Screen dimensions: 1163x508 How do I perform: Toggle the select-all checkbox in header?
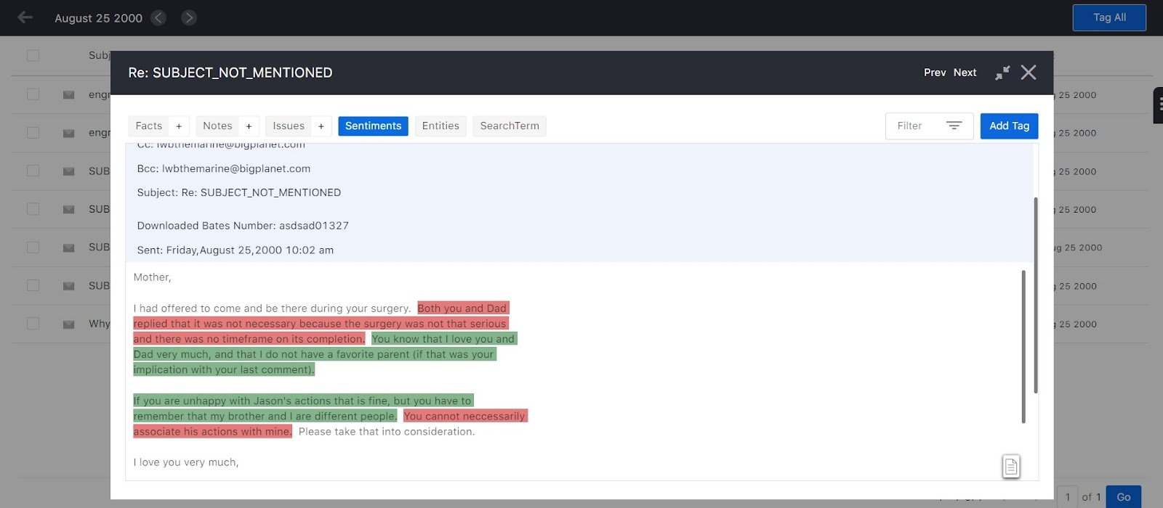click(x=33, y=55)
